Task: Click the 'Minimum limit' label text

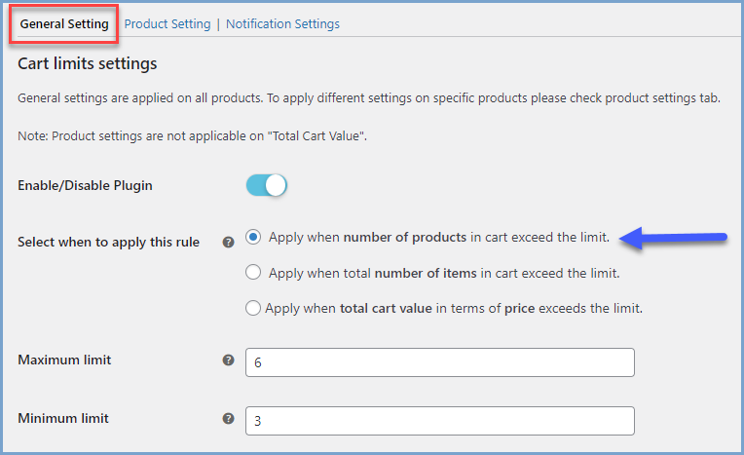Action: [x=63, y=418]
